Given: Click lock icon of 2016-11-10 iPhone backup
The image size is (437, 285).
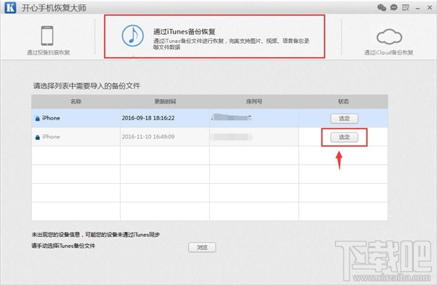Looking at the screenshot, I should point(37,137).
